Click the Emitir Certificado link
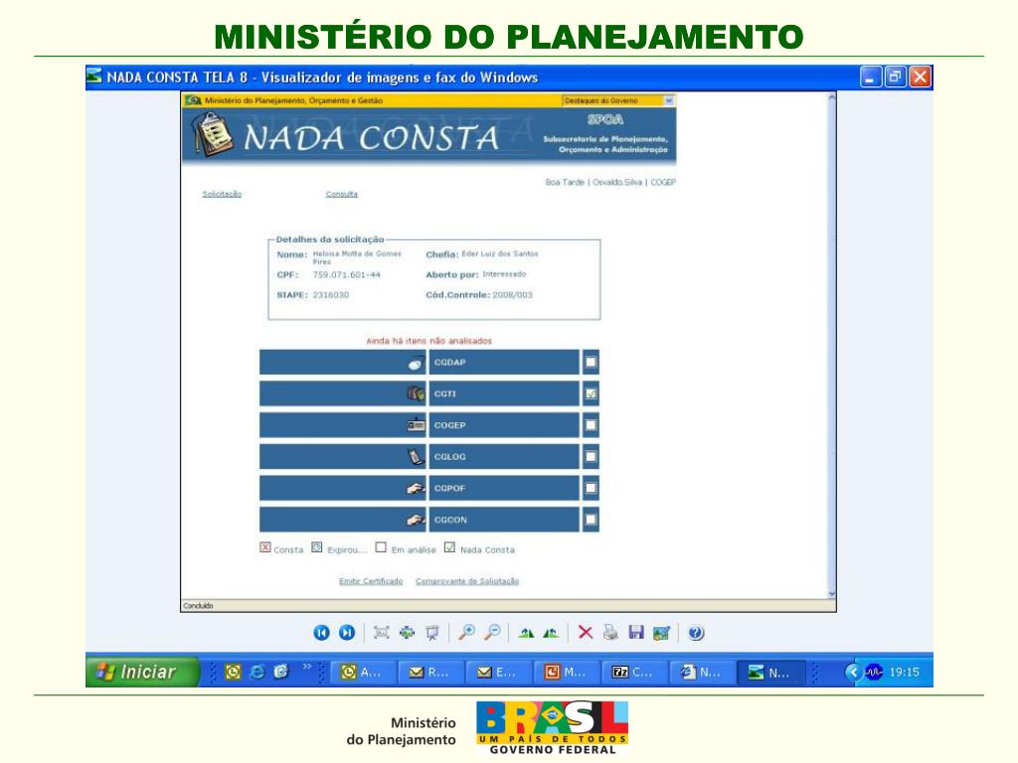Screen dimensions: 1018x763 pyautogui.click(x=371, y=581)
